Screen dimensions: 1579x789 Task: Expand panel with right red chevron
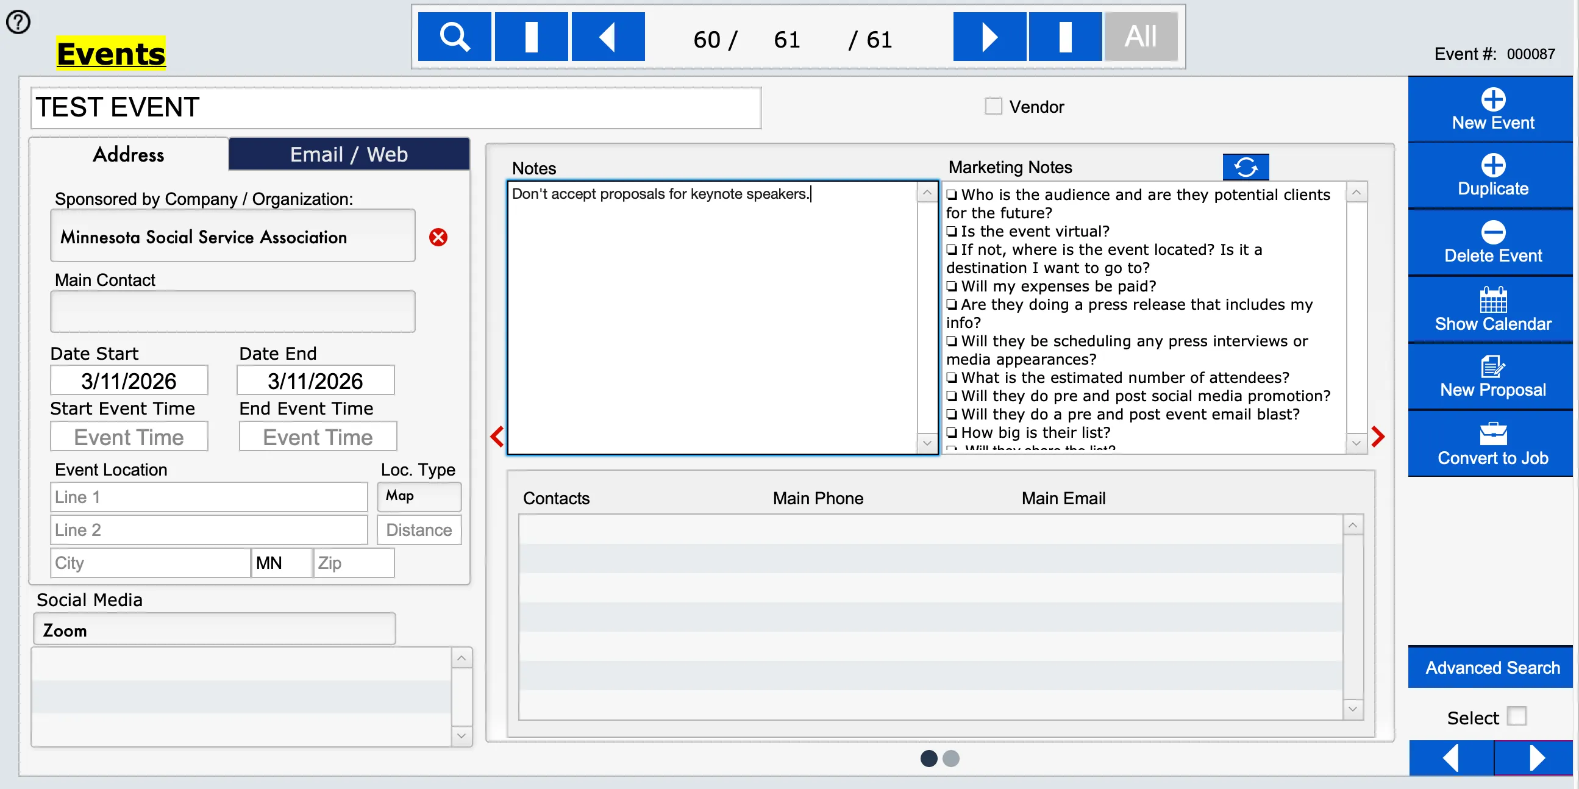(x=1378, y=437)
